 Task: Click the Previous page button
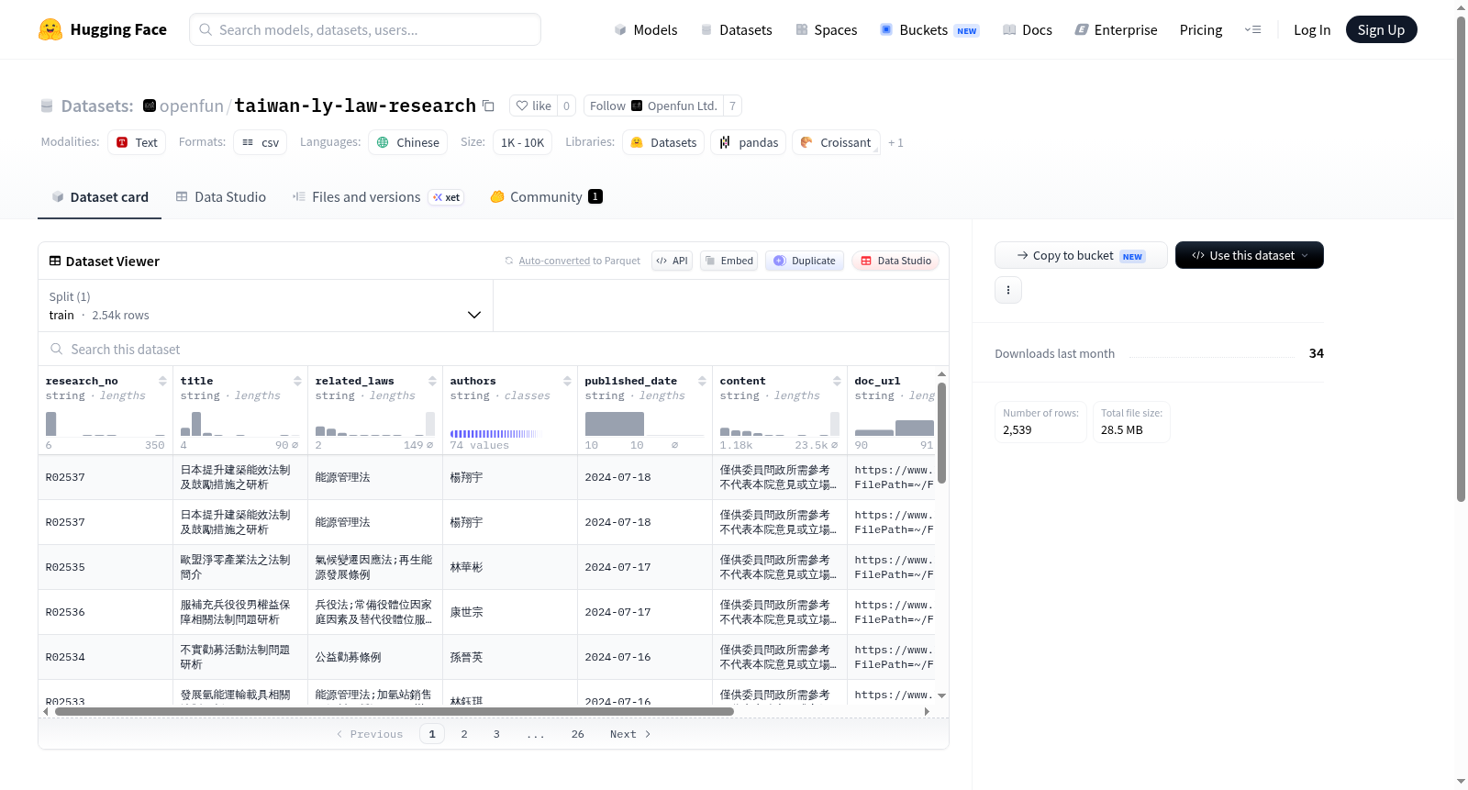[x=370, y=734]
